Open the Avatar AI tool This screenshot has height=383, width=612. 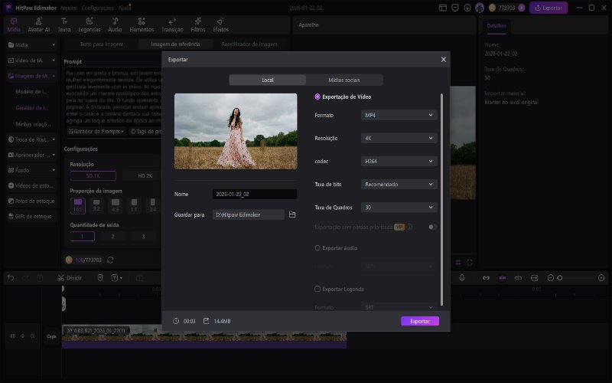[39, 24]
